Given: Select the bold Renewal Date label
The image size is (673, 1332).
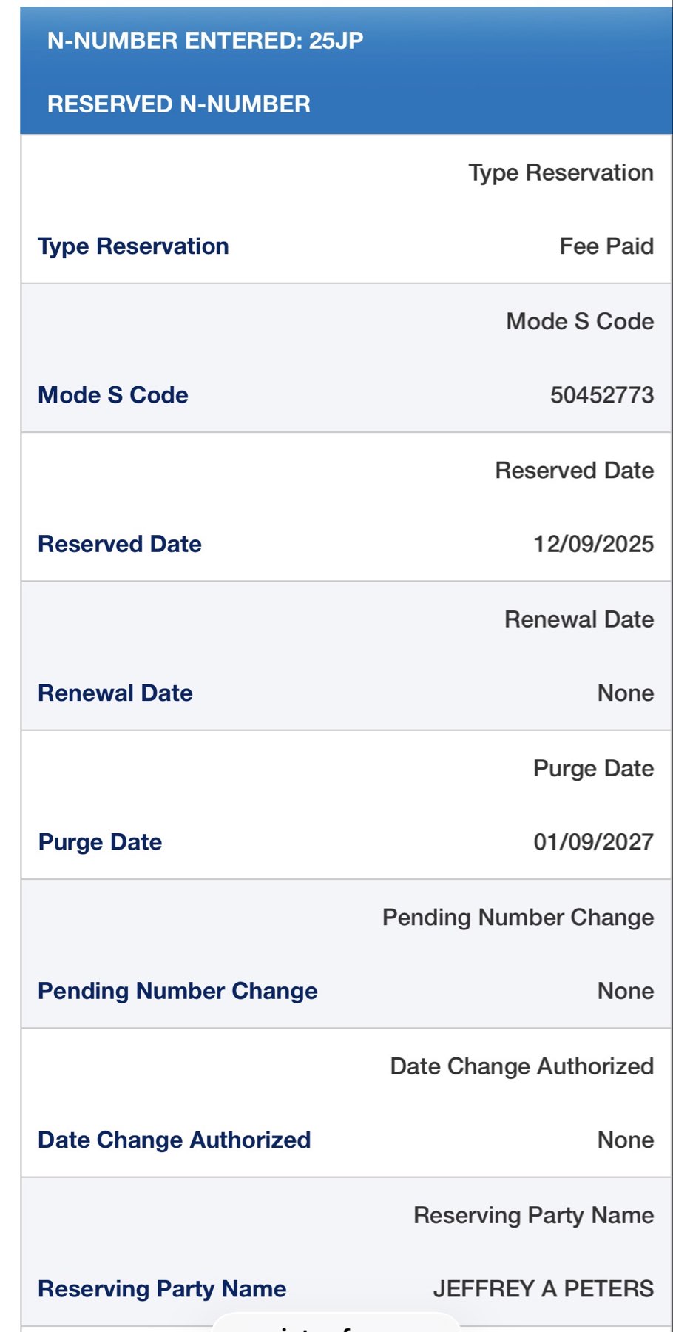Looking at the screenshot, I should [x=115, y=693].
